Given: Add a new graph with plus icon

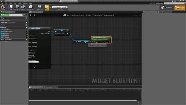Looking at the screenshot, I should click(26, 18).
